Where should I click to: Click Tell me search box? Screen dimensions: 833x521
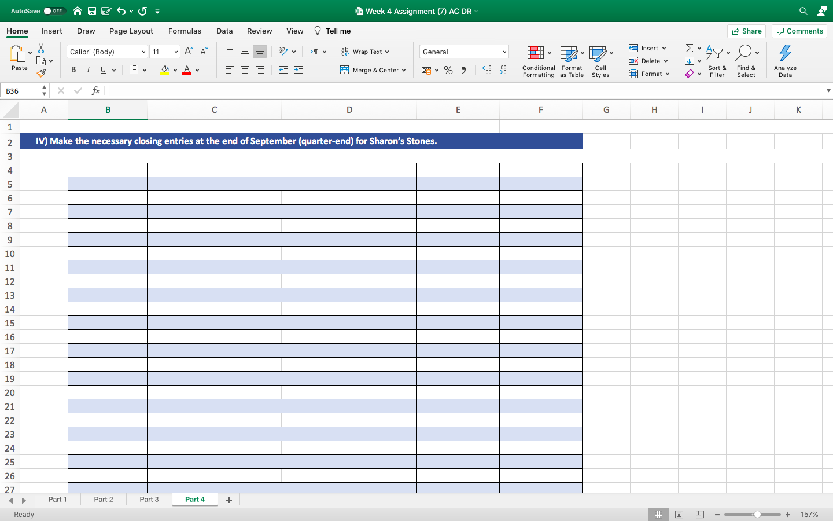point(333,31)
